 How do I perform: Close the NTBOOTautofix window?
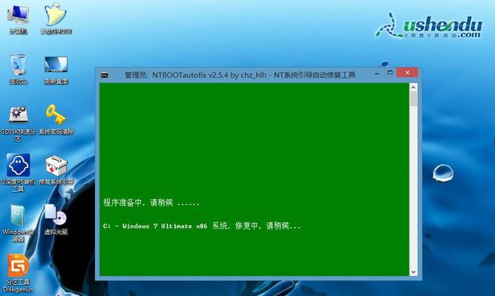click(407, 73)
